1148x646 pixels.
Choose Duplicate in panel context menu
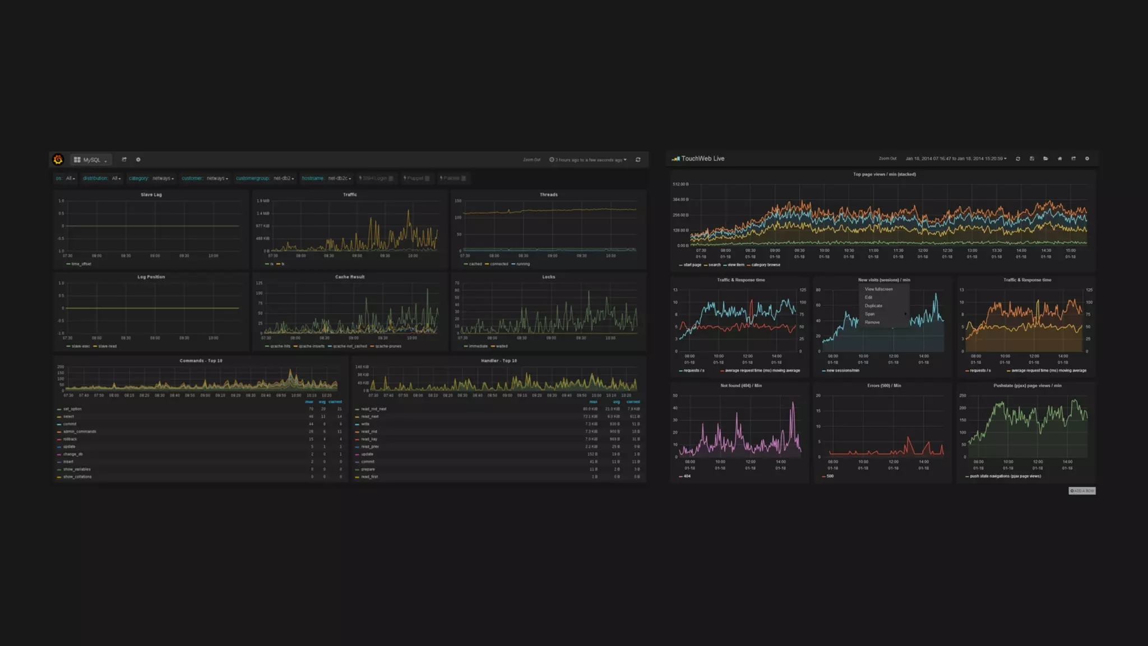[x=873, y=306]
